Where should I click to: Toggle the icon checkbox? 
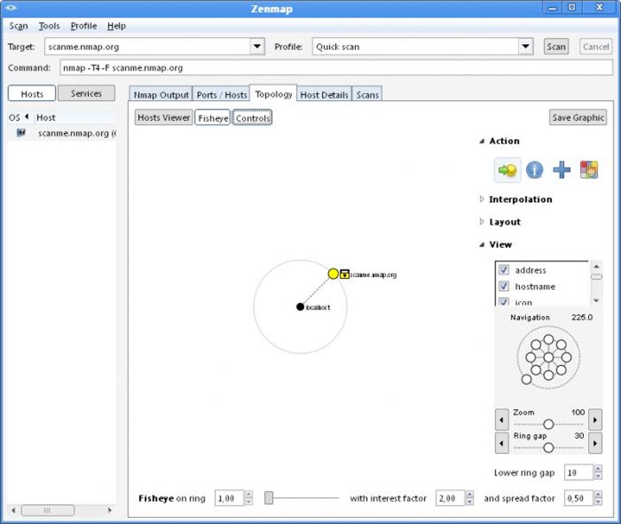click(x=503, y=302)
